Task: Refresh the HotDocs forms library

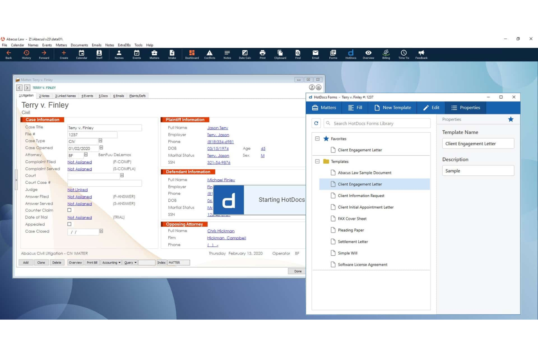Action: tap(316, 123)
